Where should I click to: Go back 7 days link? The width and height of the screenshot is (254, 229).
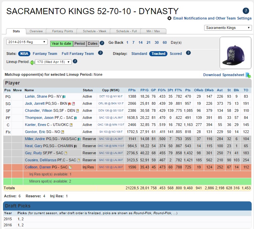point(133,42)
